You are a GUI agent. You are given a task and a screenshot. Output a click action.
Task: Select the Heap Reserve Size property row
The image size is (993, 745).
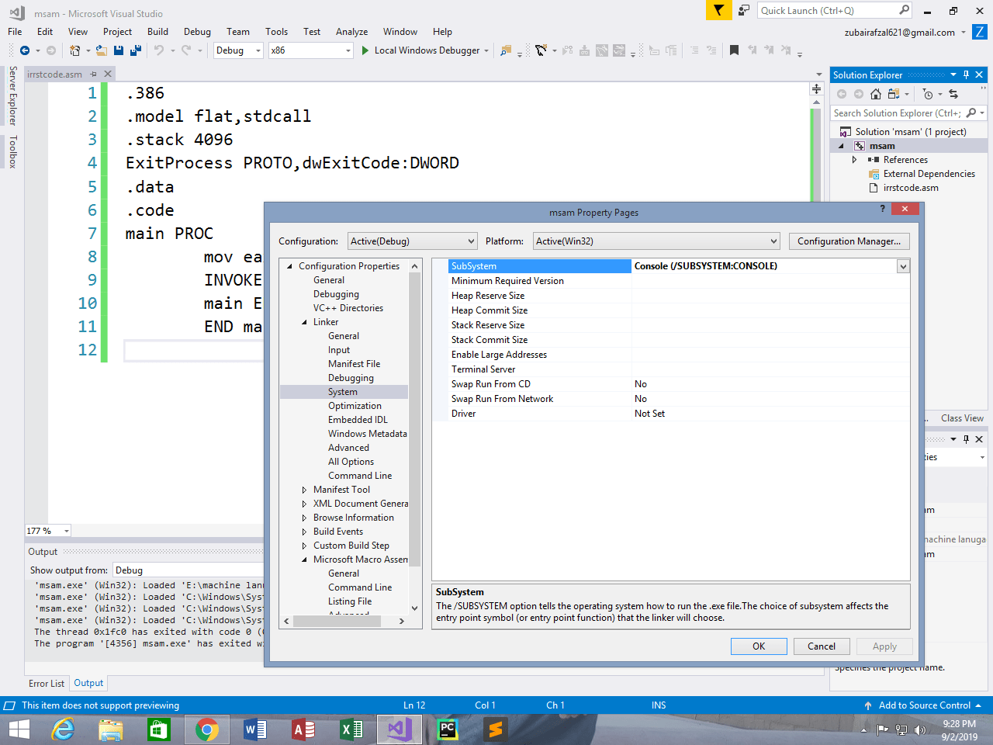(670, 296)
